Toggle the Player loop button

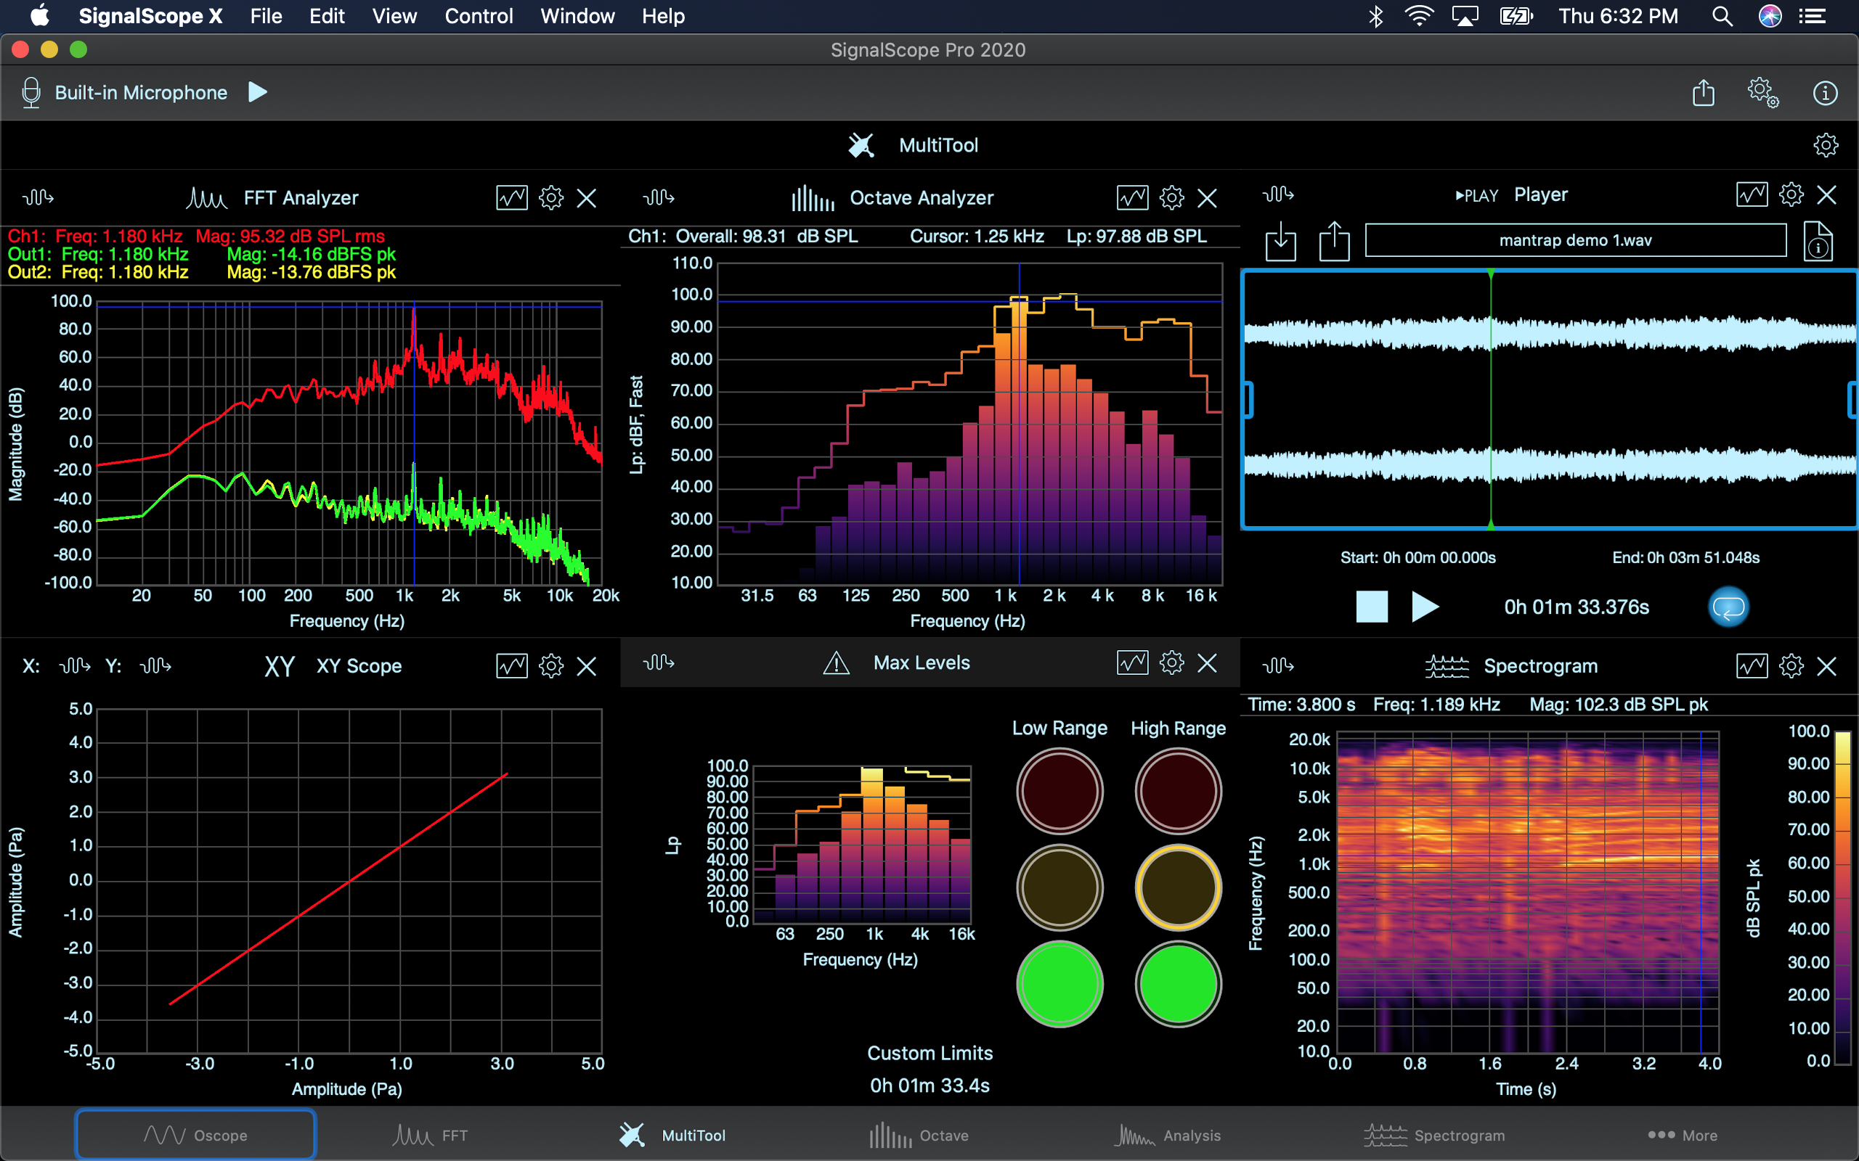click(1728, 607)
